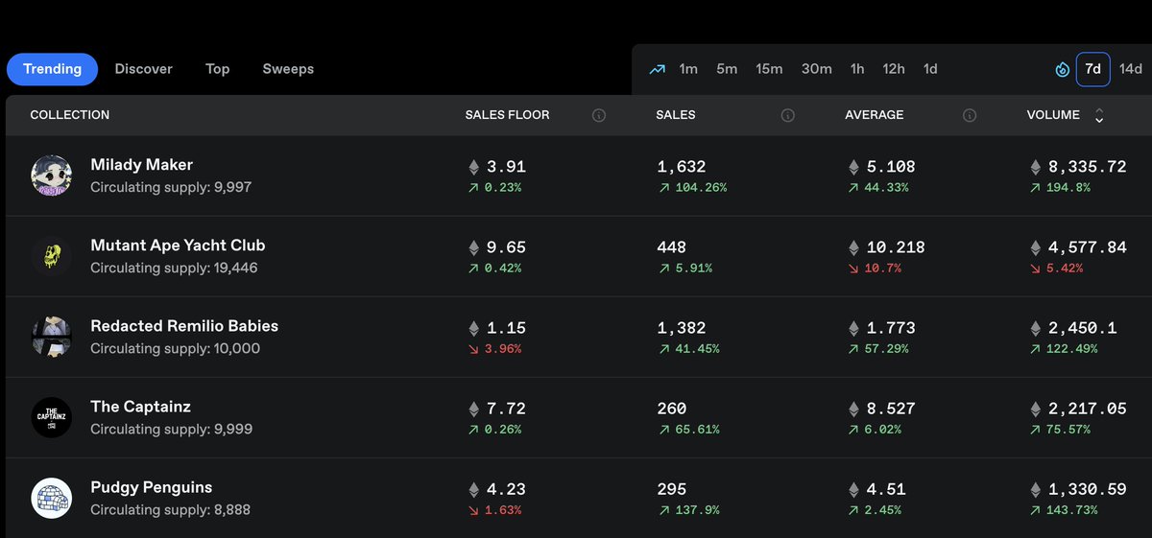
Task: Click Remilio Babies volume ETH icon
Action: click(1035, 328)
